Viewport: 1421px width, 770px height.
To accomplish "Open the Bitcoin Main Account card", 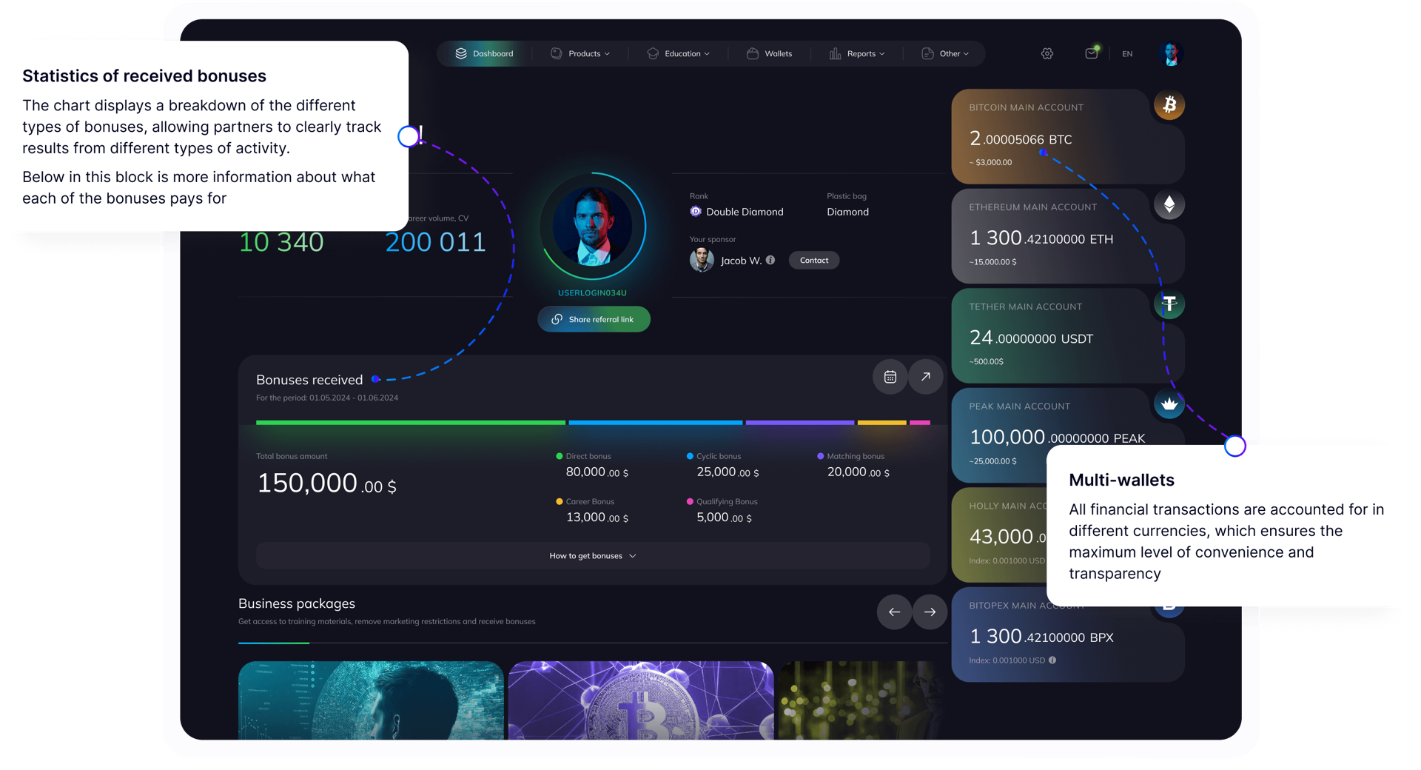I will pyautogui.click(x=1067, y=137).
